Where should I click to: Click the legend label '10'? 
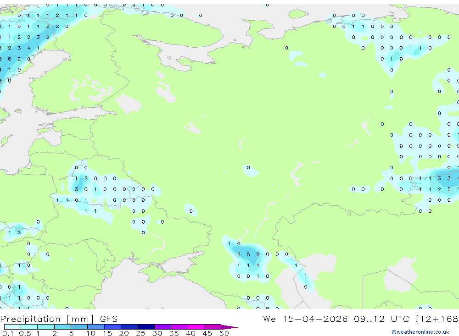(x=90, y=333)
